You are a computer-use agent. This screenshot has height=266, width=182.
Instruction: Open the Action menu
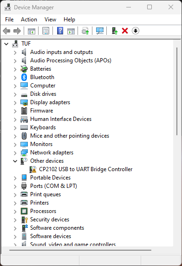pyautogui.click(x=29, y=20)
